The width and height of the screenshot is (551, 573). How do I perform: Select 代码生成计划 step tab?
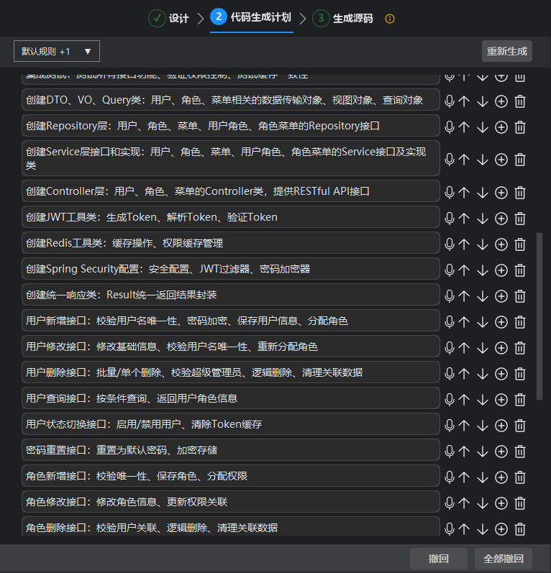click(252, 17)
